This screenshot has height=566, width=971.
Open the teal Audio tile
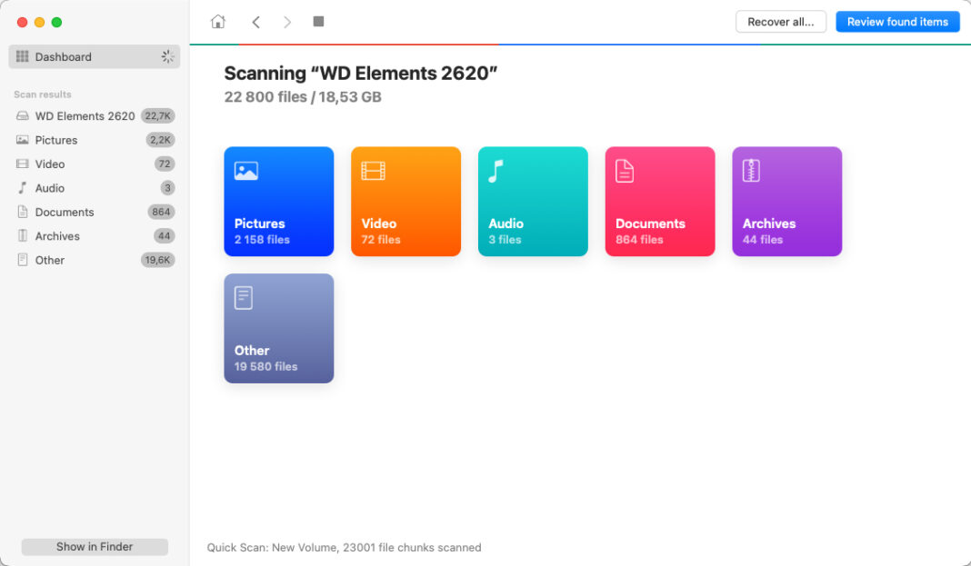533,201
